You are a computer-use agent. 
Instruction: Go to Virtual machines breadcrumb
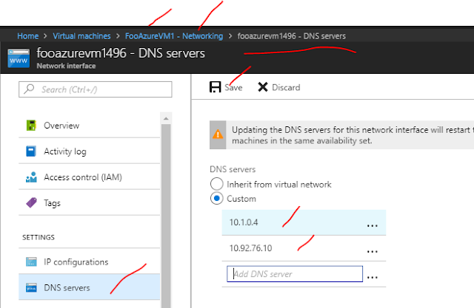point(81,36)
